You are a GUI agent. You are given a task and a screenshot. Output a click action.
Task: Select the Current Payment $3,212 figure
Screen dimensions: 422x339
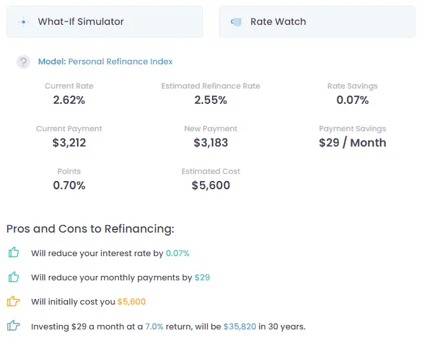[x=69, y=143]
